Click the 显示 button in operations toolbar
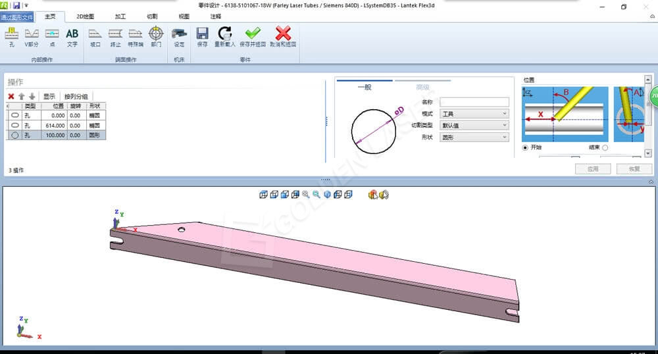Viewport: 658px width, 354px height. pyautogui.click(x=49, y=96)
